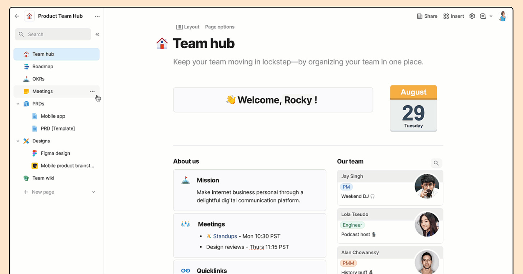Click the PM tag on Jay Singh
This screenshot has height=274, width=523.
point(346,187)
